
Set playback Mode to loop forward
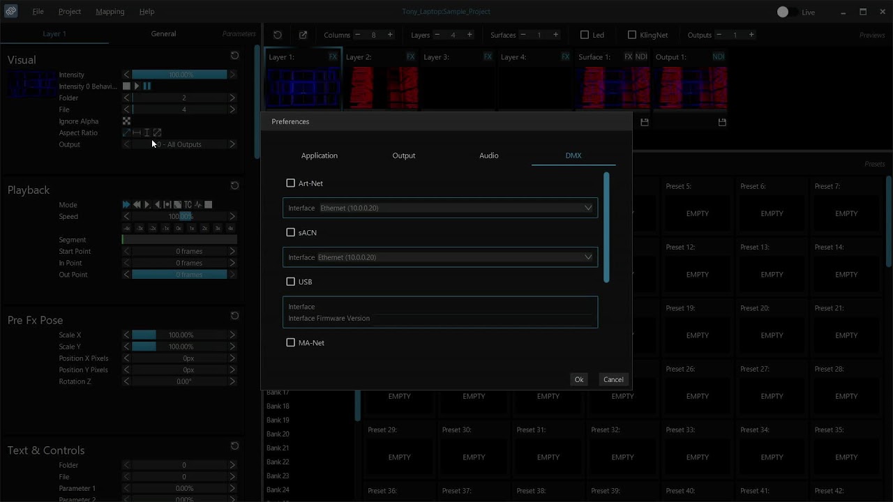pyautogui.click(x=126, y=205)
